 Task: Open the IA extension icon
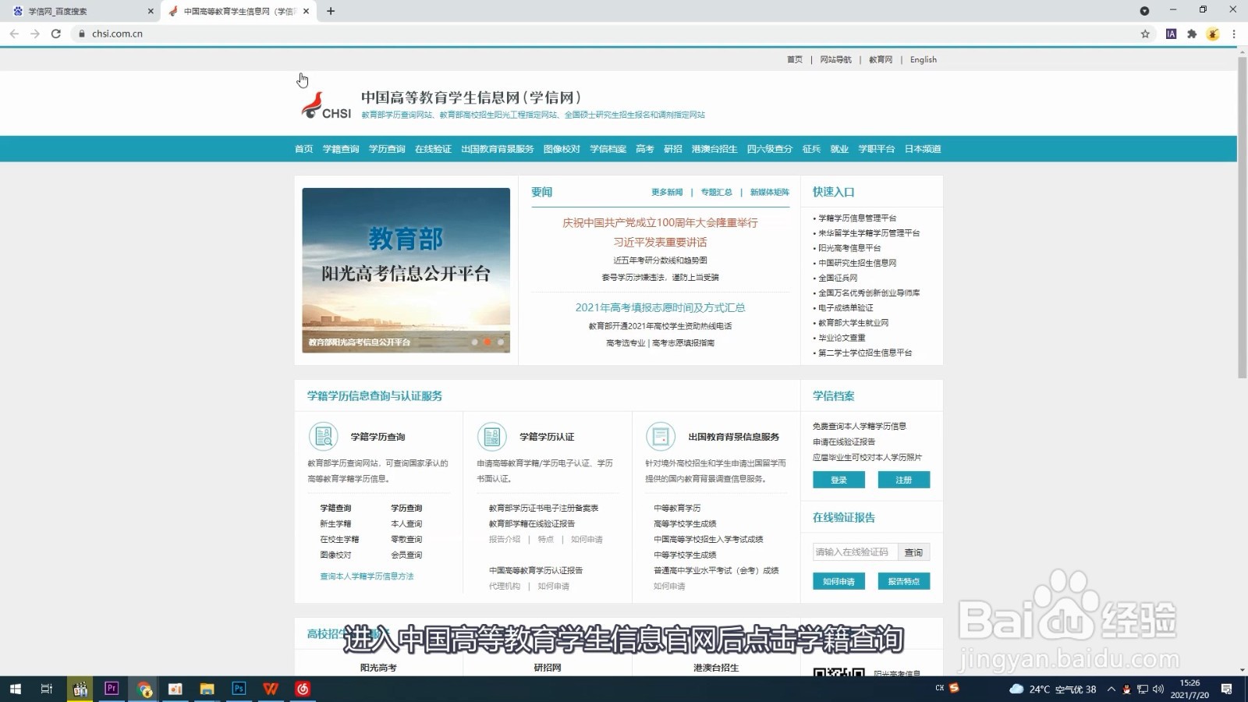(x=1171, y=34)
